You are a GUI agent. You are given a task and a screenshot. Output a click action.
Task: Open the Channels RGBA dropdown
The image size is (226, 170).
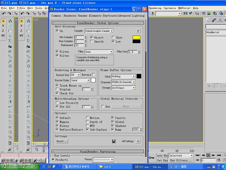coord(123,82)
